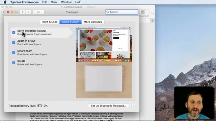Click the trackpad battery level icon
This screenshot has width=216, height=121.
(x=40, y=106)
